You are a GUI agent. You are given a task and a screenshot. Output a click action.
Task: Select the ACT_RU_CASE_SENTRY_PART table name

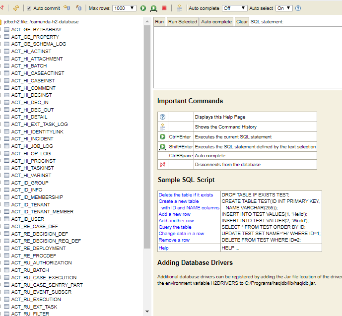point(47,285)
